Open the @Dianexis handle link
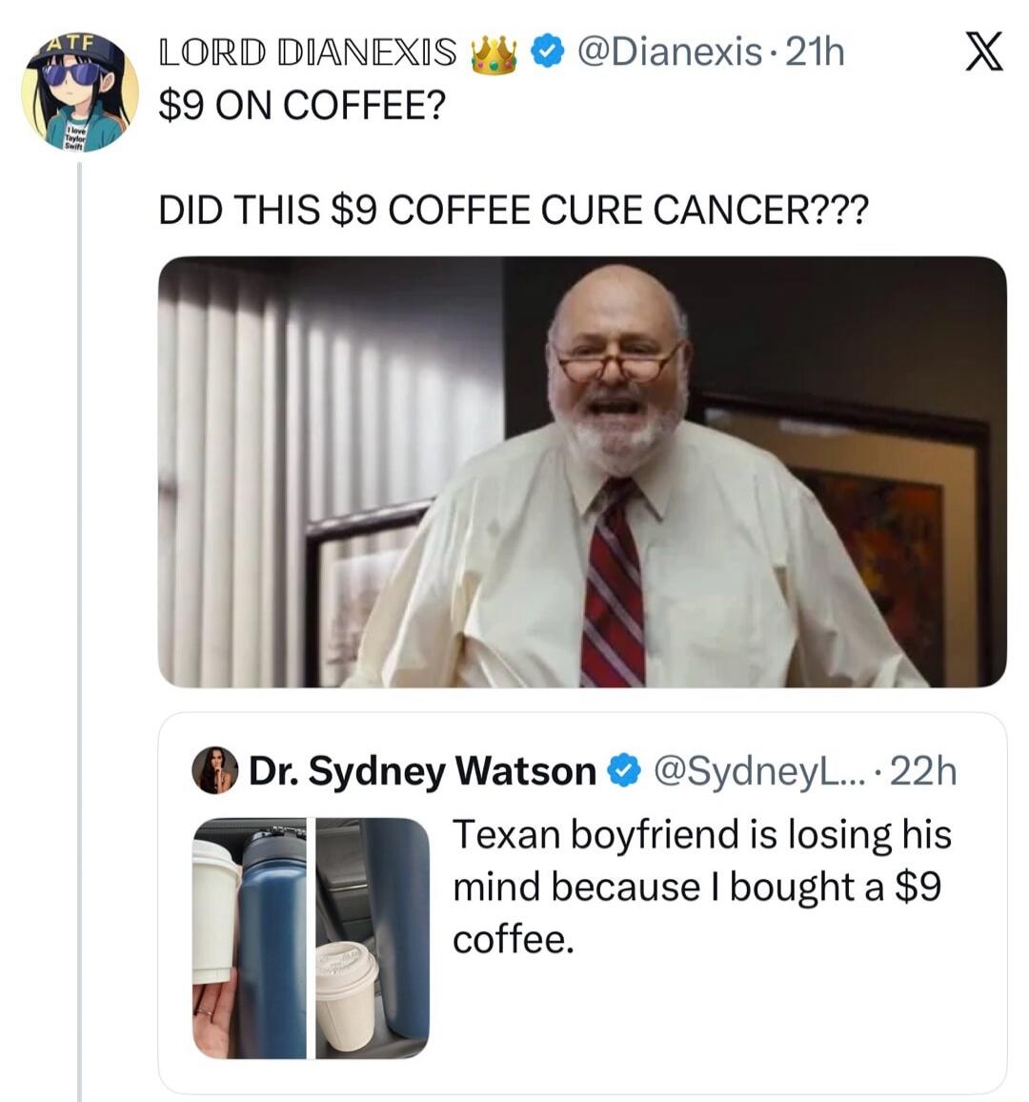Image resolution: width=1029 pixels, height=1102 pixels. coord(674,52)
